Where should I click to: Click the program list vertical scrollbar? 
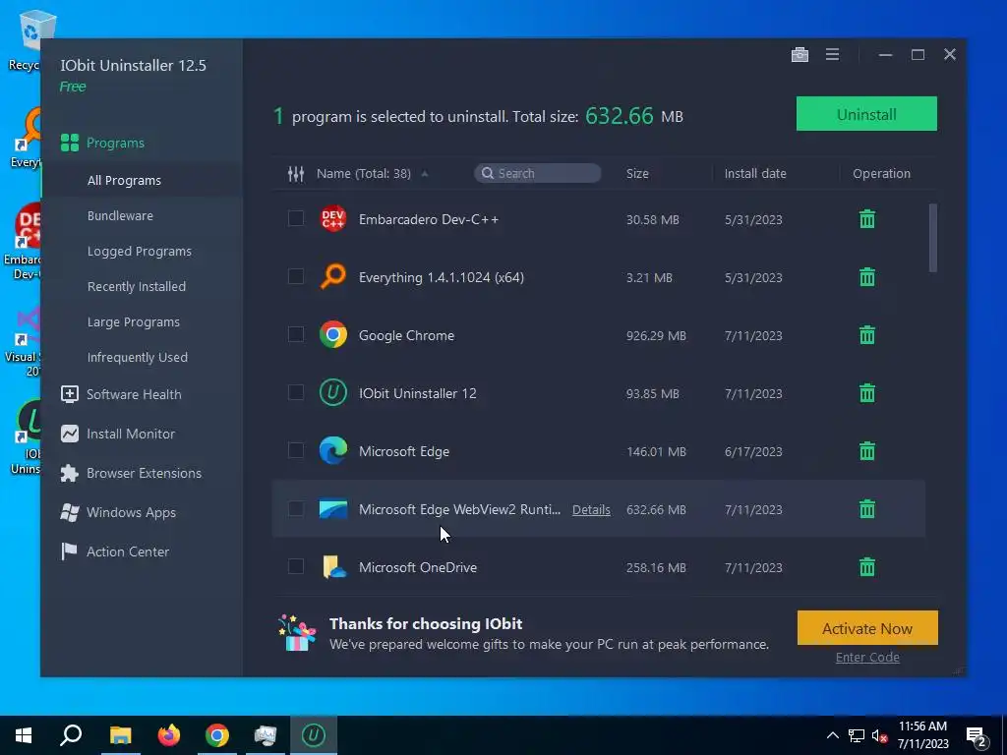pos(932,238)
